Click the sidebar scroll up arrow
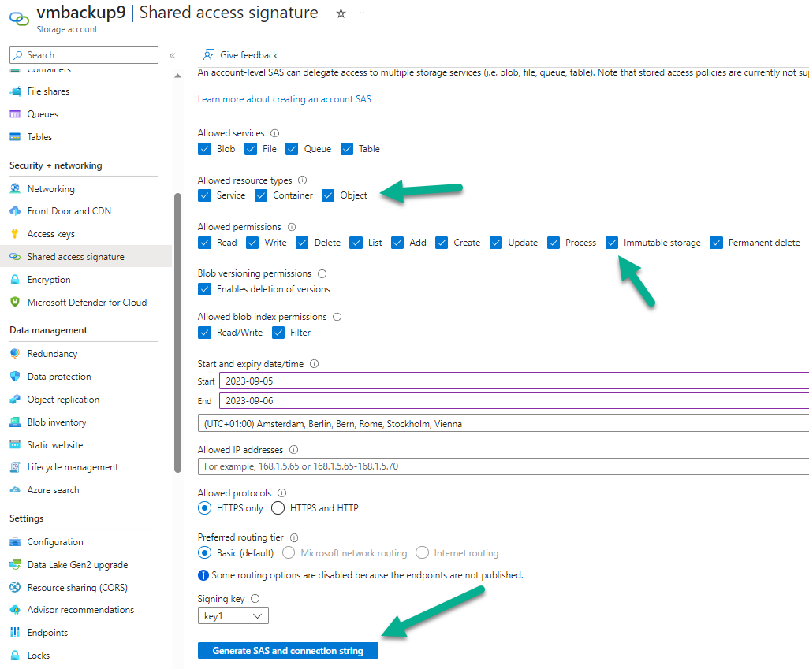 coord(177,76)
